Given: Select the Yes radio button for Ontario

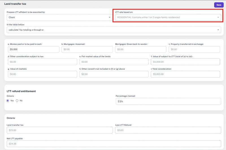Looking at the screenshot, I should (8, 101).
